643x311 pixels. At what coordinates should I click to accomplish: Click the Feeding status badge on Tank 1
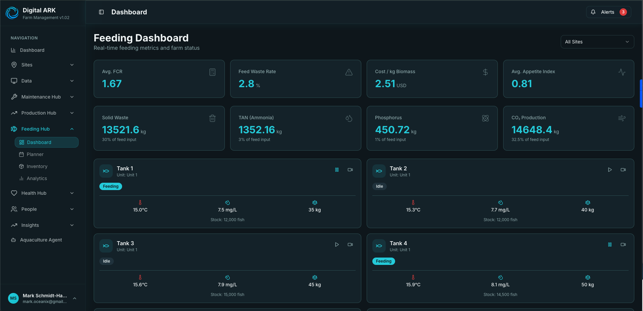pos(111,186)
